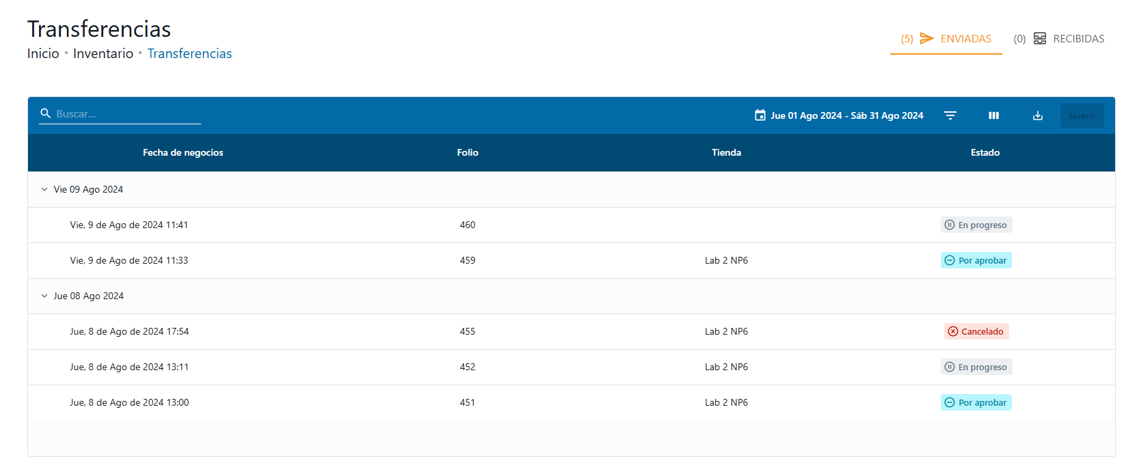Sort by Folio column header
Screen dimensions: 1137x474
[468, 152]
